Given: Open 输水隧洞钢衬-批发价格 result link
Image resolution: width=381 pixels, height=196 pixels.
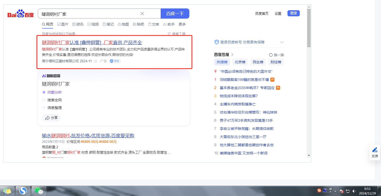Looking at the screenshot, I should coord(88,136).
